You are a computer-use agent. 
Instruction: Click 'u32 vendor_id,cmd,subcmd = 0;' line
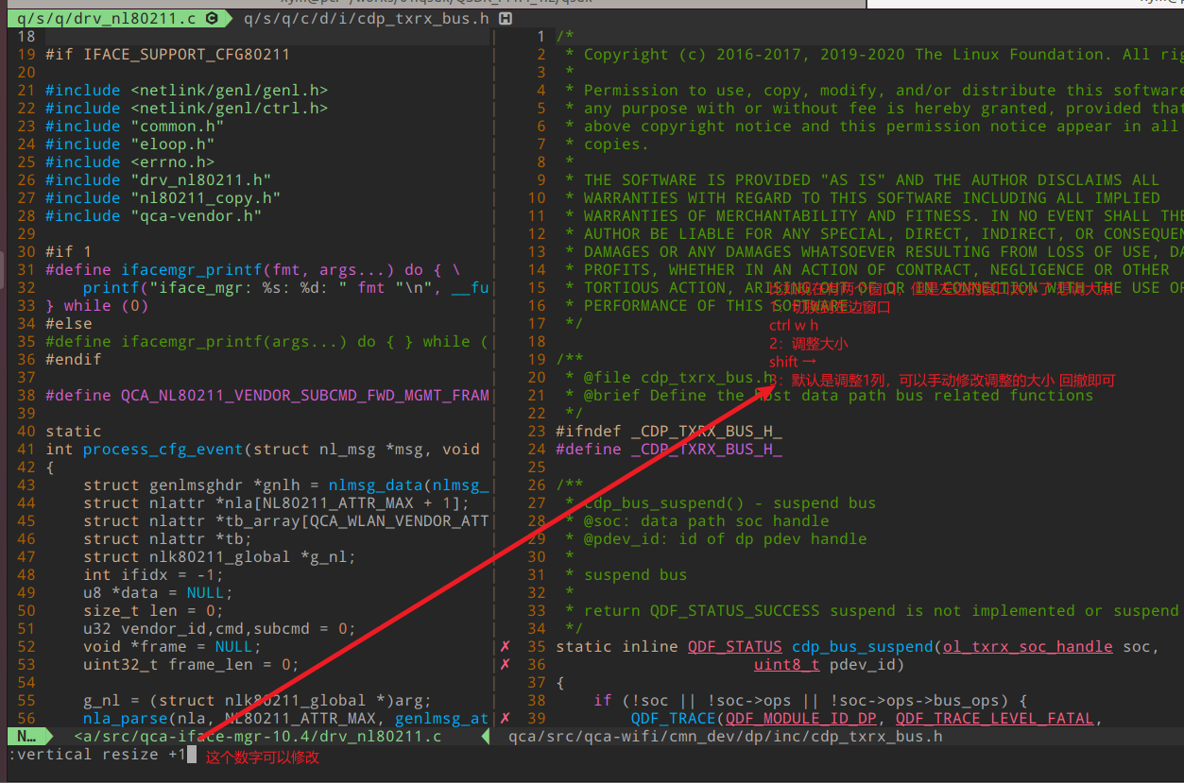pos(219,629)
